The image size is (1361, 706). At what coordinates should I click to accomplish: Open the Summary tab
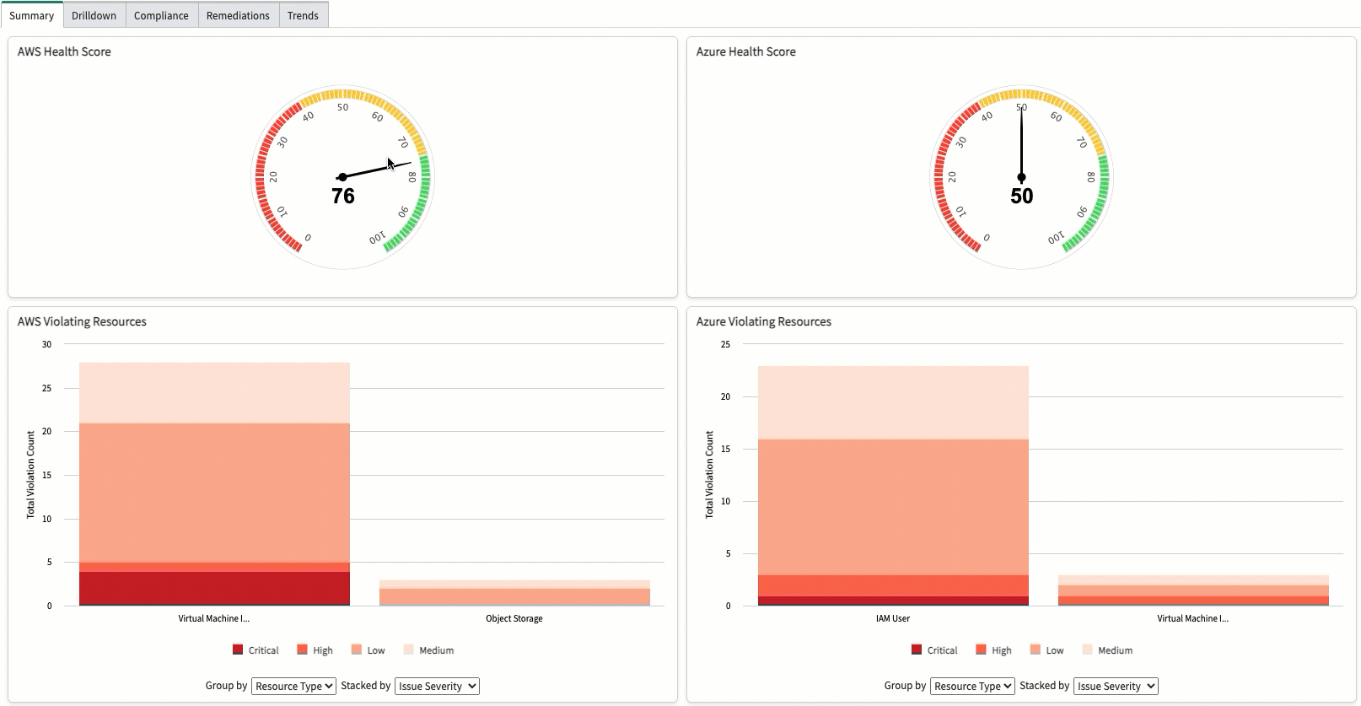pos(32,15)
